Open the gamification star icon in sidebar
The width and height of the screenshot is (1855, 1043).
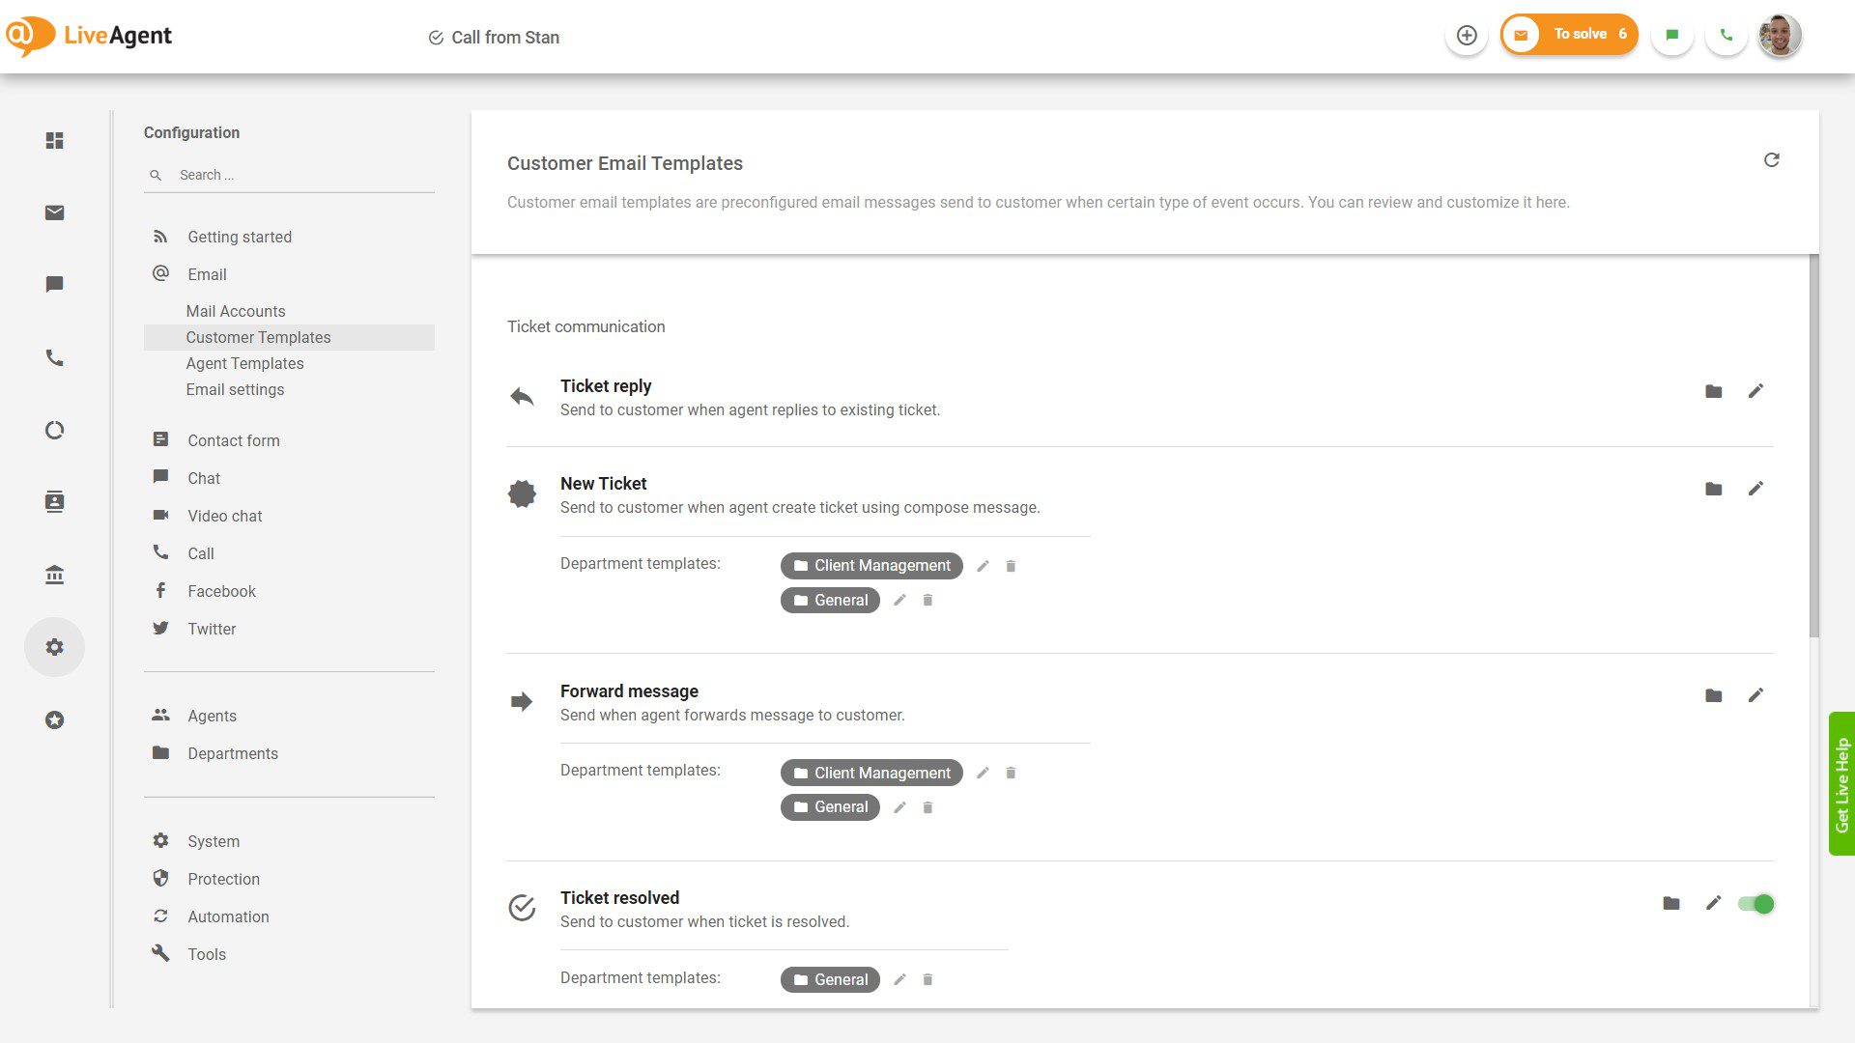[x=54, y=719]
